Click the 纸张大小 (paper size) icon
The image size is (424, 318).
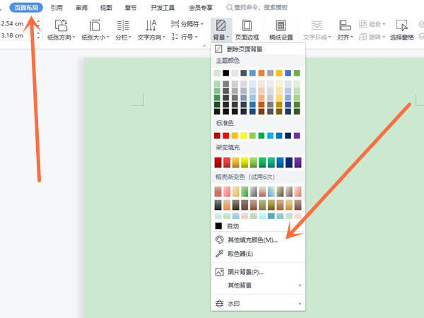click(x=95, y=25)
